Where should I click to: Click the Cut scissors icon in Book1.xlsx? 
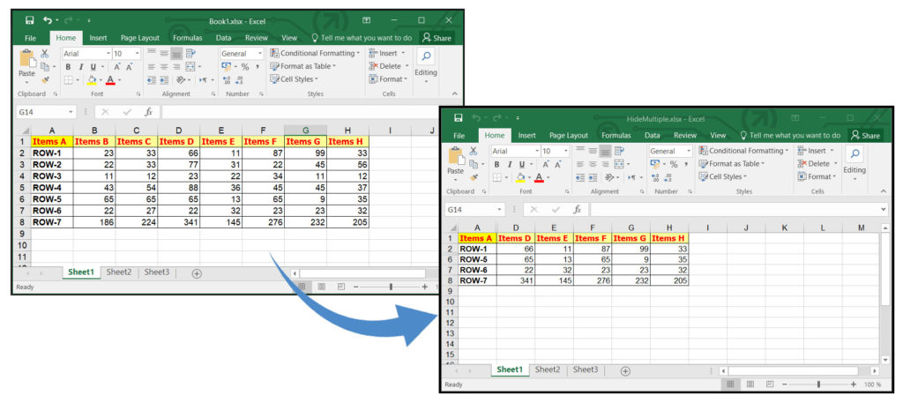pos(45,54)
